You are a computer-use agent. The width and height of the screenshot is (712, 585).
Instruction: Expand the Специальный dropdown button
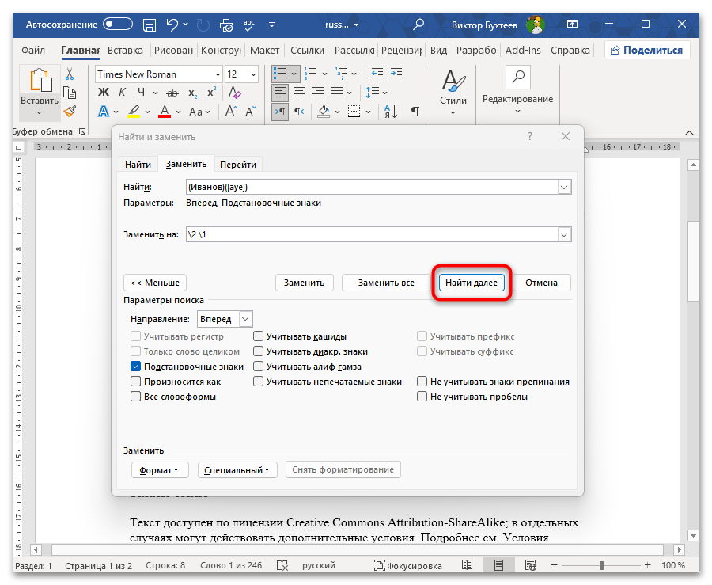(x=237, y=469)
